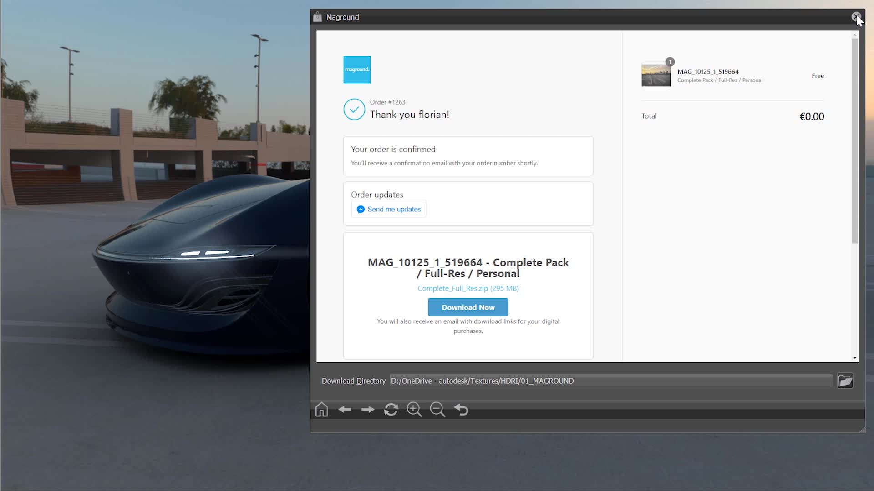Click the scrollbar down arrow
The height and width of the screenshot is (491, 874).
pyautogui.click(x=855, y=358)
